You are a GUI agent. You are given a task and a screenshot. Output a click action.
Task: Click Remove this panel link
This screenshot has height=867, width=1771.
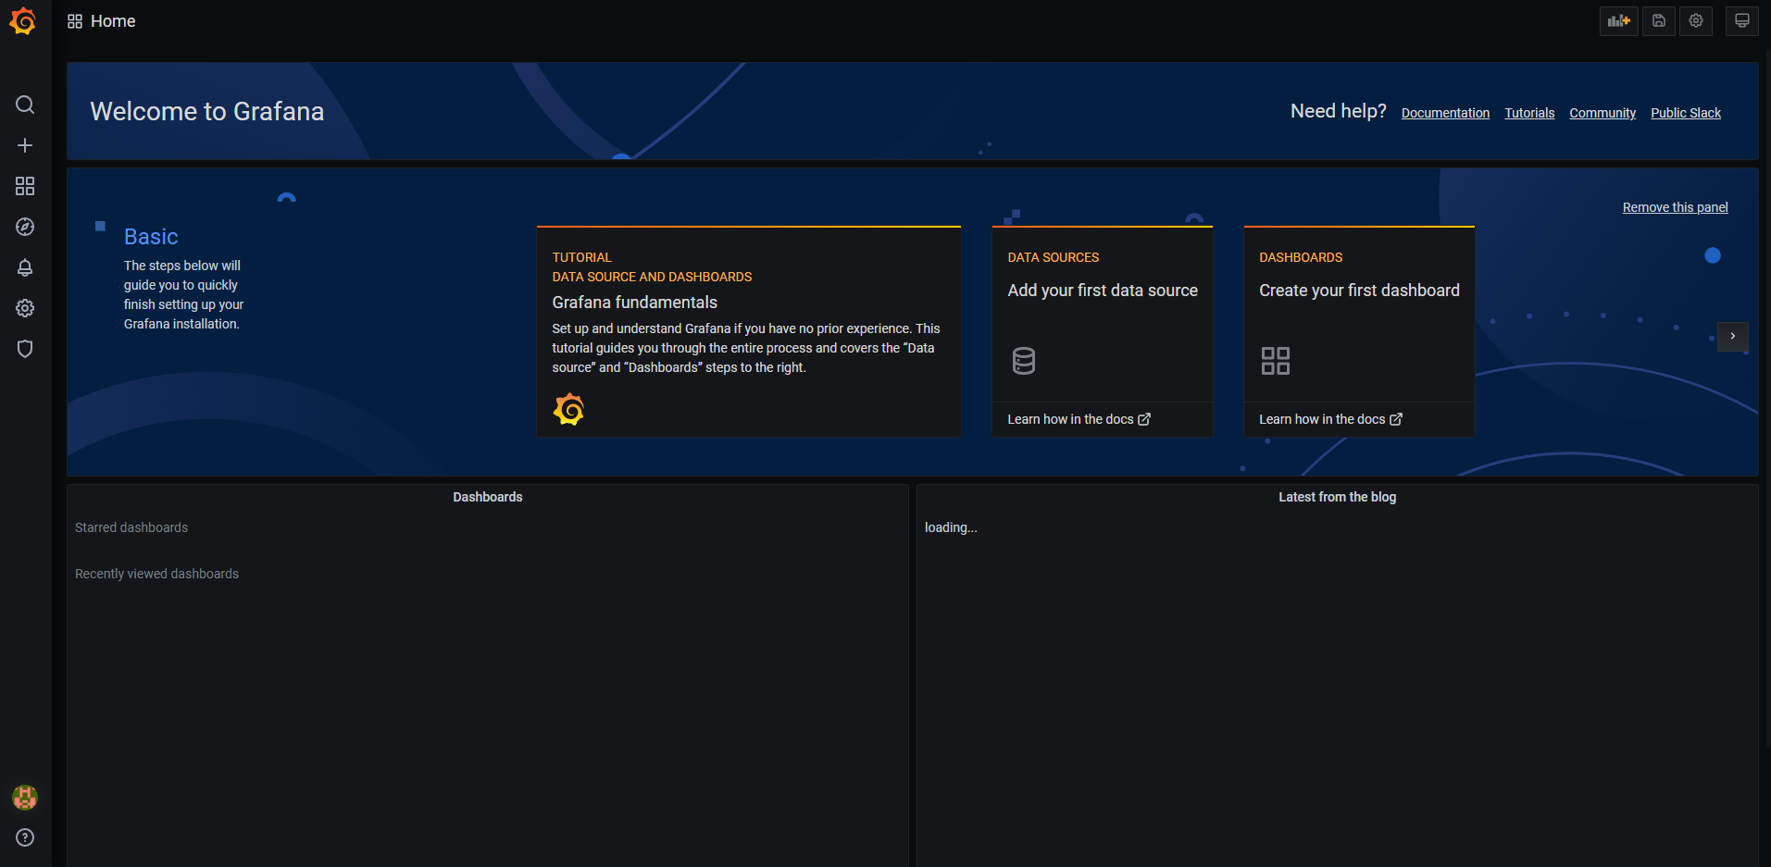[1675, 207]
